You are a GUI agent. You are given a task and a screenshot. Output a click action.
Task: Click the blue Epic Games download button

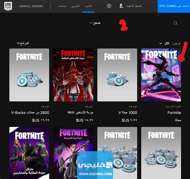(x=174, y=6)
